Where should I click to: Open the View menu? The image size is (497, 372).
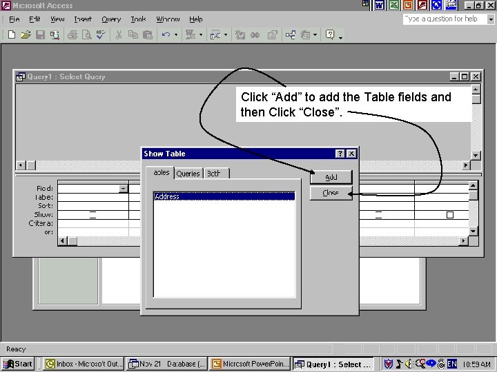coord(57,19)
